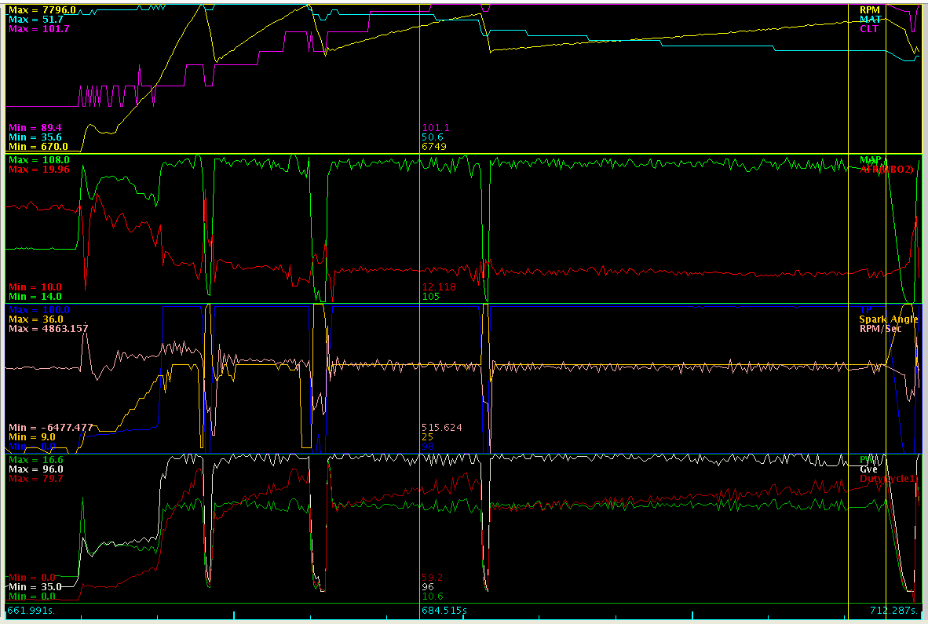Click the MAP legend label
928x624 pixels.
(x=870, y=160)
